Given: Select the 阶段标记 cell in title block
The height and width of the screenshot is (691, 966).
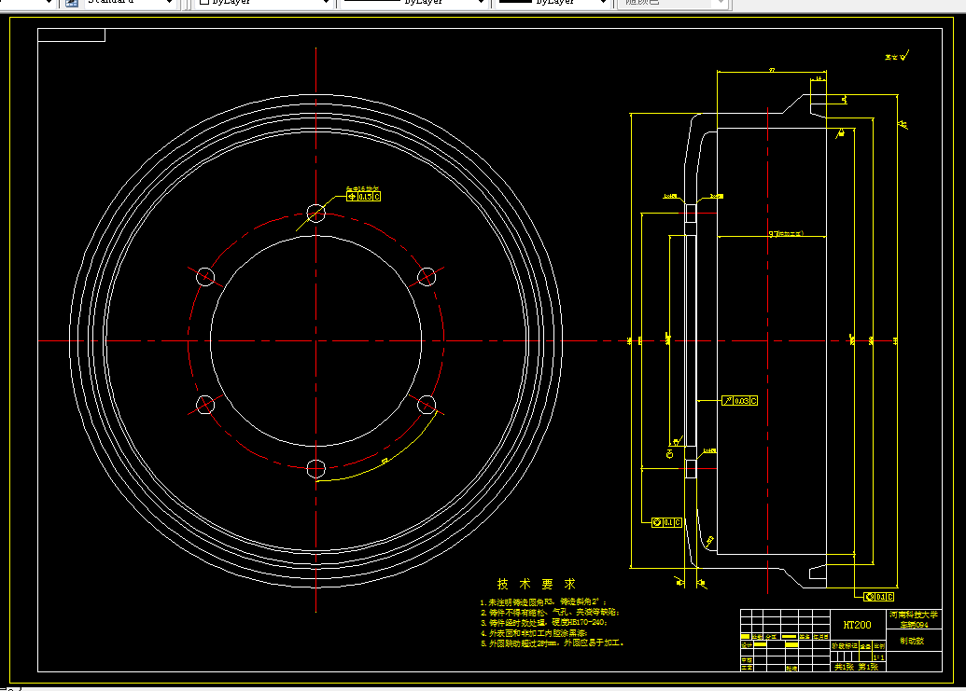Looking at the screenshot, I should coord(844,646).
